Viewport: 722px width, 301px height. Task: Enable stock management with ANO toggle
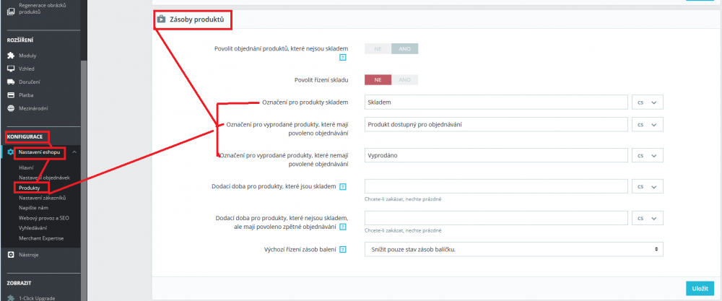pos(405,79)
